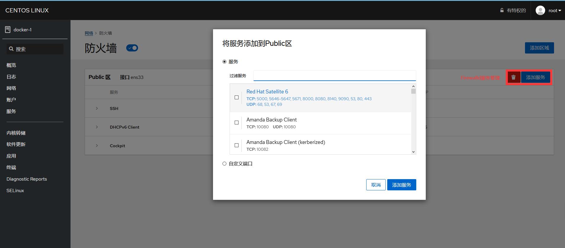565x248 pixels.
Task: Click the 添加区域 button
Action: pyautogui.click(x=539, y=48)
